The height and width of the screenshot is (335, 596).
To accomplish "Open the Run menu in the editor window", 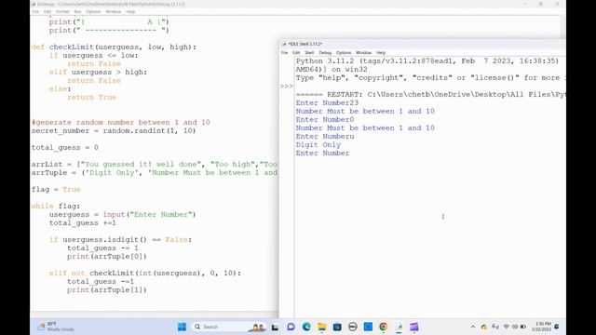I will point(77,12).
